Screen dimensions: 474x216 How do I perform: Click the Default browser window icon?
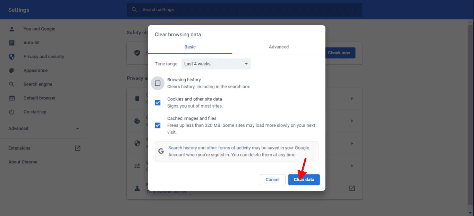point(12,98)
